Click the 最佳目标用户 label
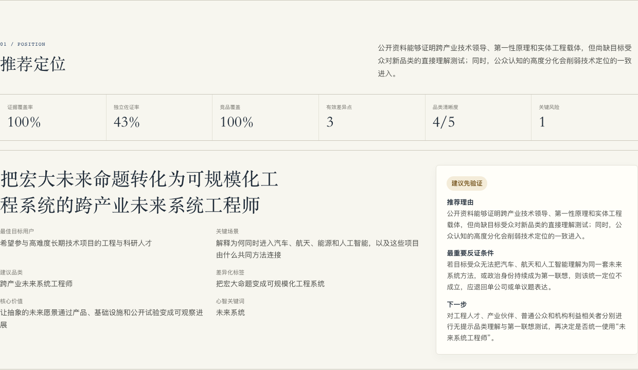 point(17,231)
